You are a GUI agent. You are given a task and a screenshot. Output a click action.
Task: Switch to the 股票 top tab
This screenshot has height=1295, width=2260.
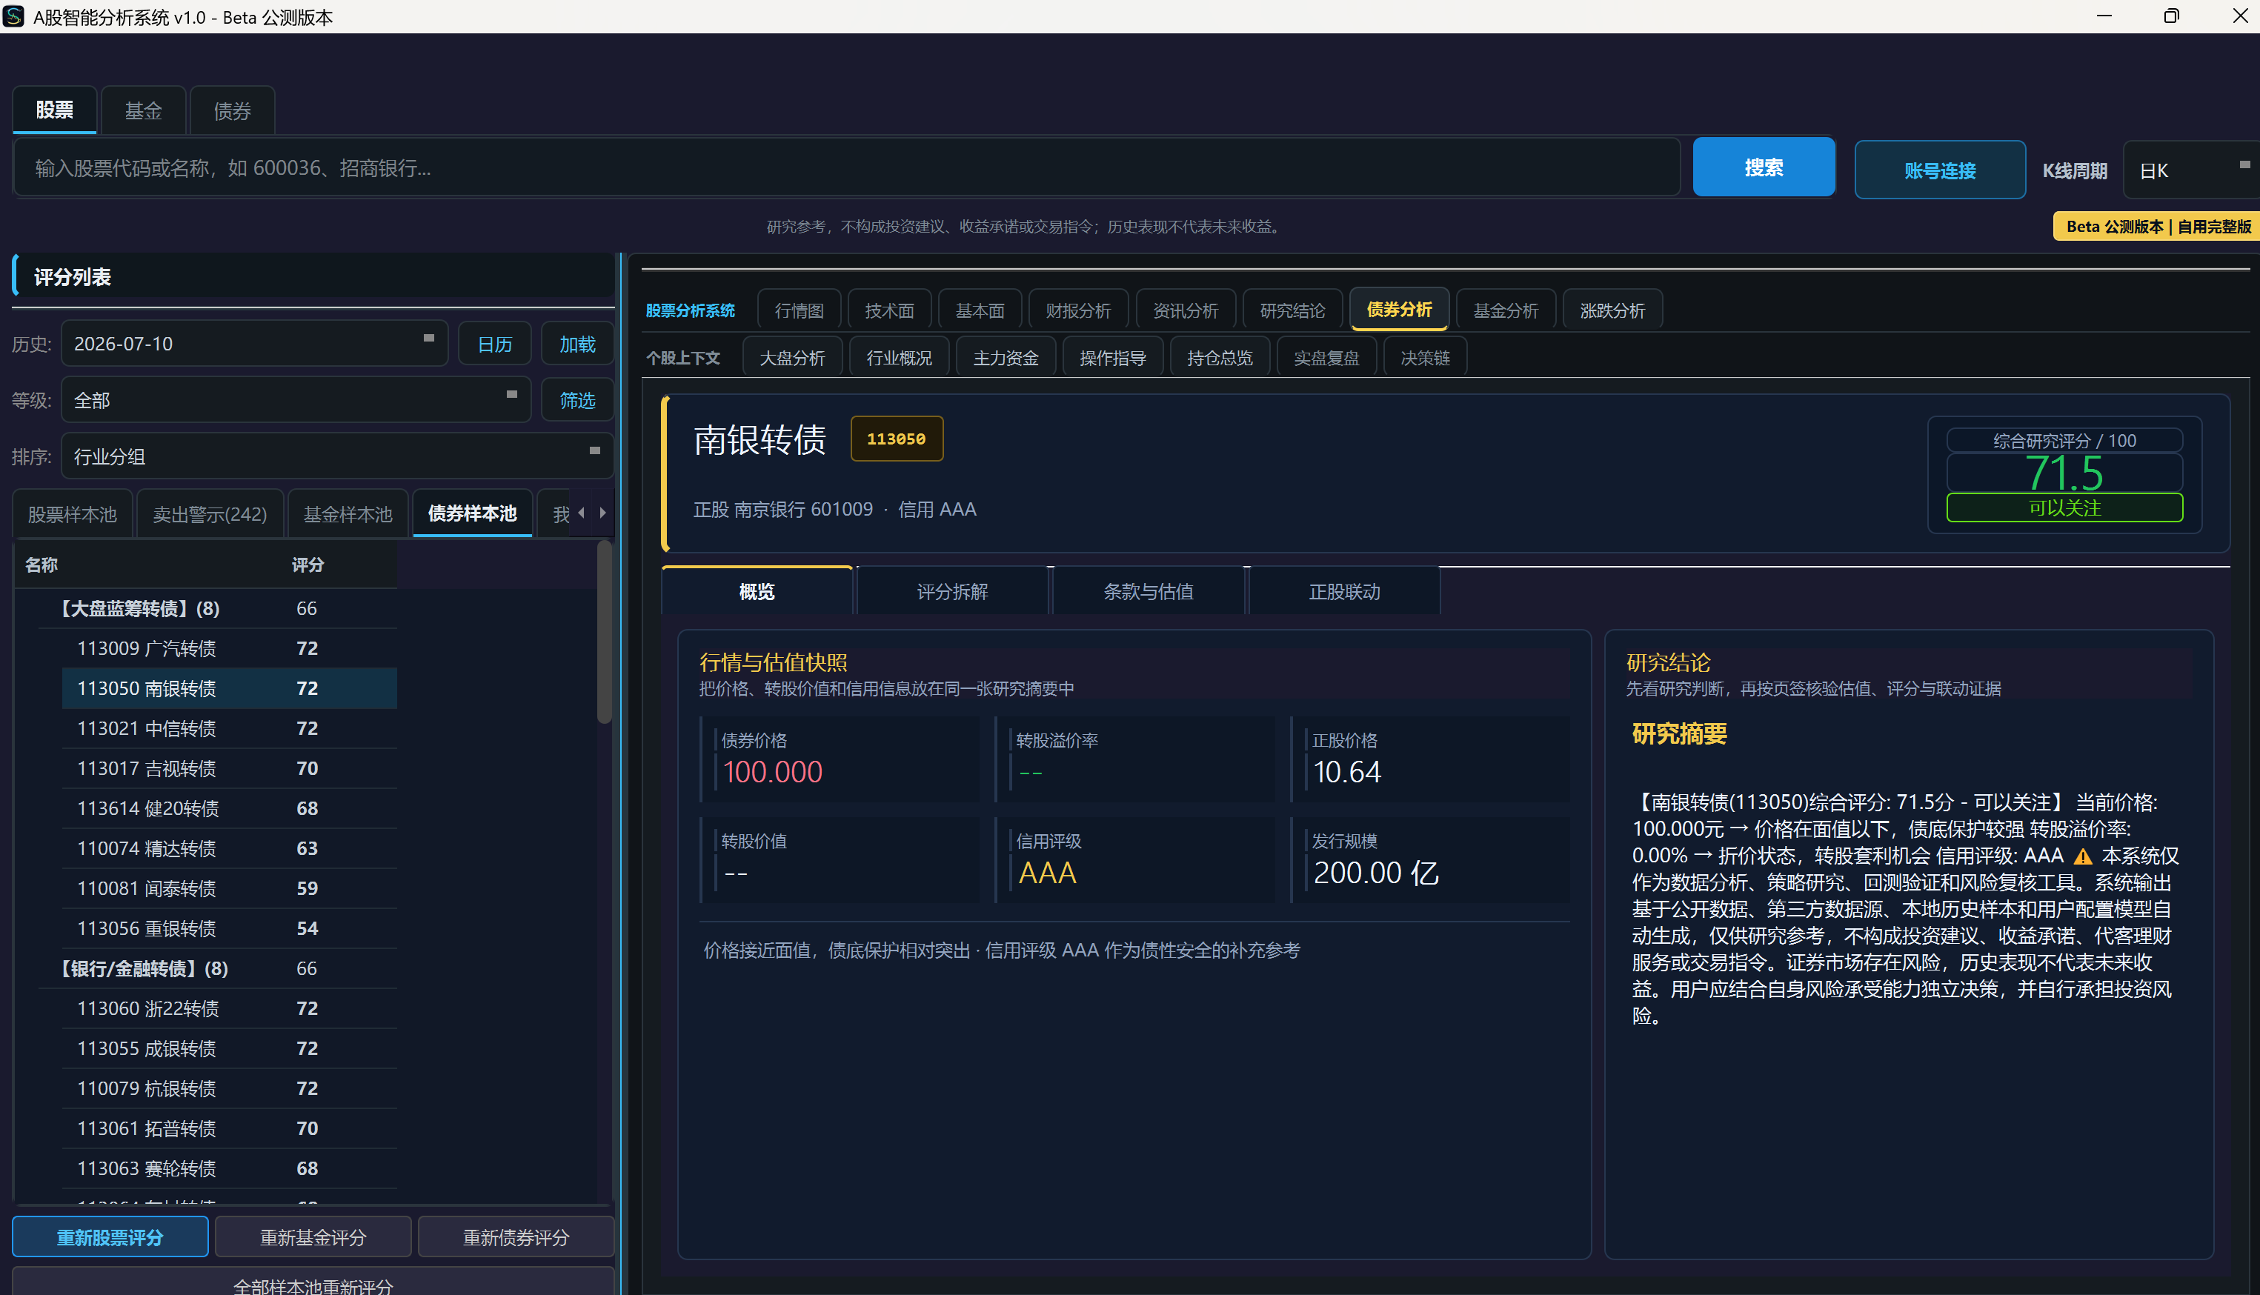pos(54,110)
